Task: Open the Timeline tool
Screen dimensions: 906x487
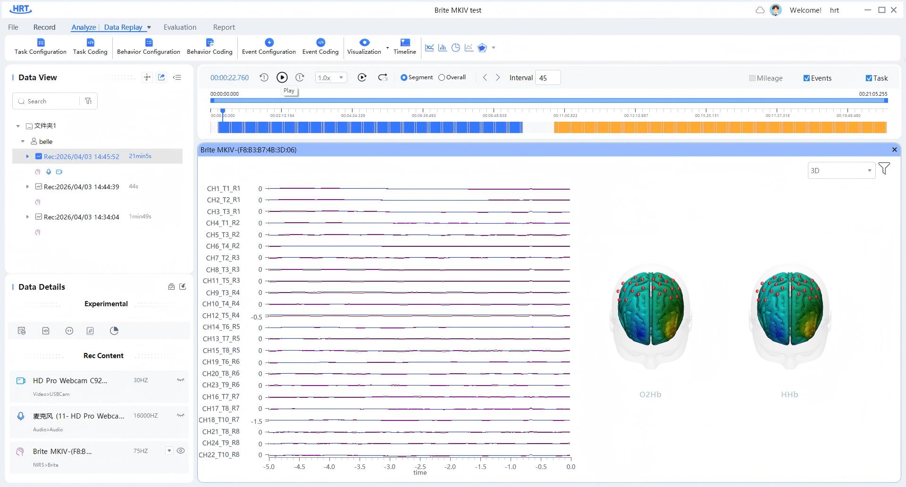Action: click(x=405, y=47)
